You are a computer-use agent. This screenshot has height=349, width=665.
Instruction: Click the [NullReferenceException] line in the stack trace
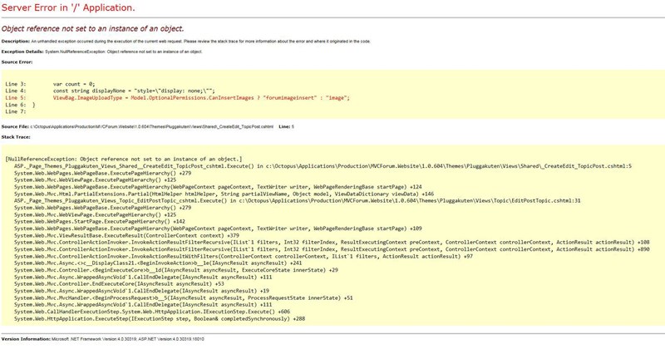(123, 159)
